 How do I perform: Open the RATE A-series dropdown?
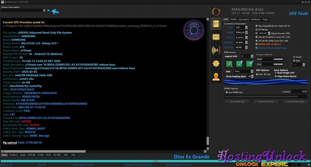[x=246, y=37]
